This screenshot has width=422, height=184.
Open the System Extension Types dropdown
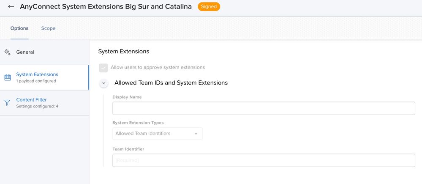[x=158, y=134]
